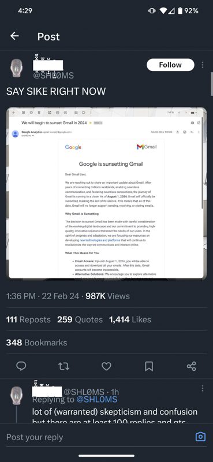Open the reply author's avatar
The height and width of the screenshot is (462, 213).
[17, 396]
